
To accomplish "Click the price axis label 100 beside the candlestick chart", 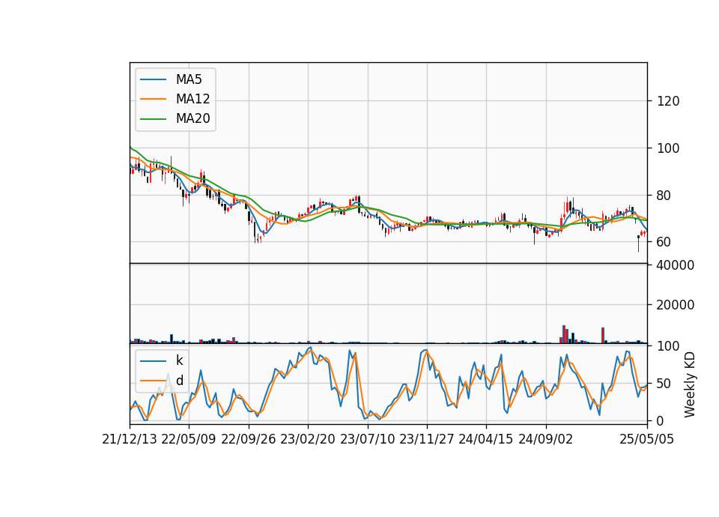I will coord(668,148).
